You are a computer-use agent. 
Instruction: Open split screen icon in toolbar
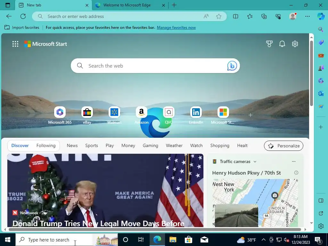coord(235,16)
